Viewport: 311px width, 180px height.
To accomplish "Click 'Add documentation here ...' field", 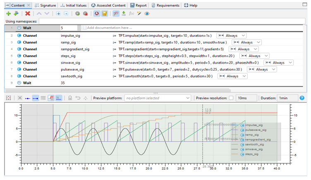I will pos(110,28).
